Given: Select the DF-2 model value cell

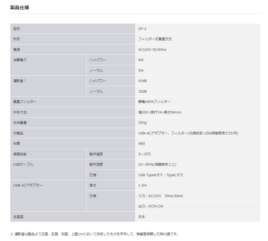Looking at the screenshot, I should coord(142,29).
